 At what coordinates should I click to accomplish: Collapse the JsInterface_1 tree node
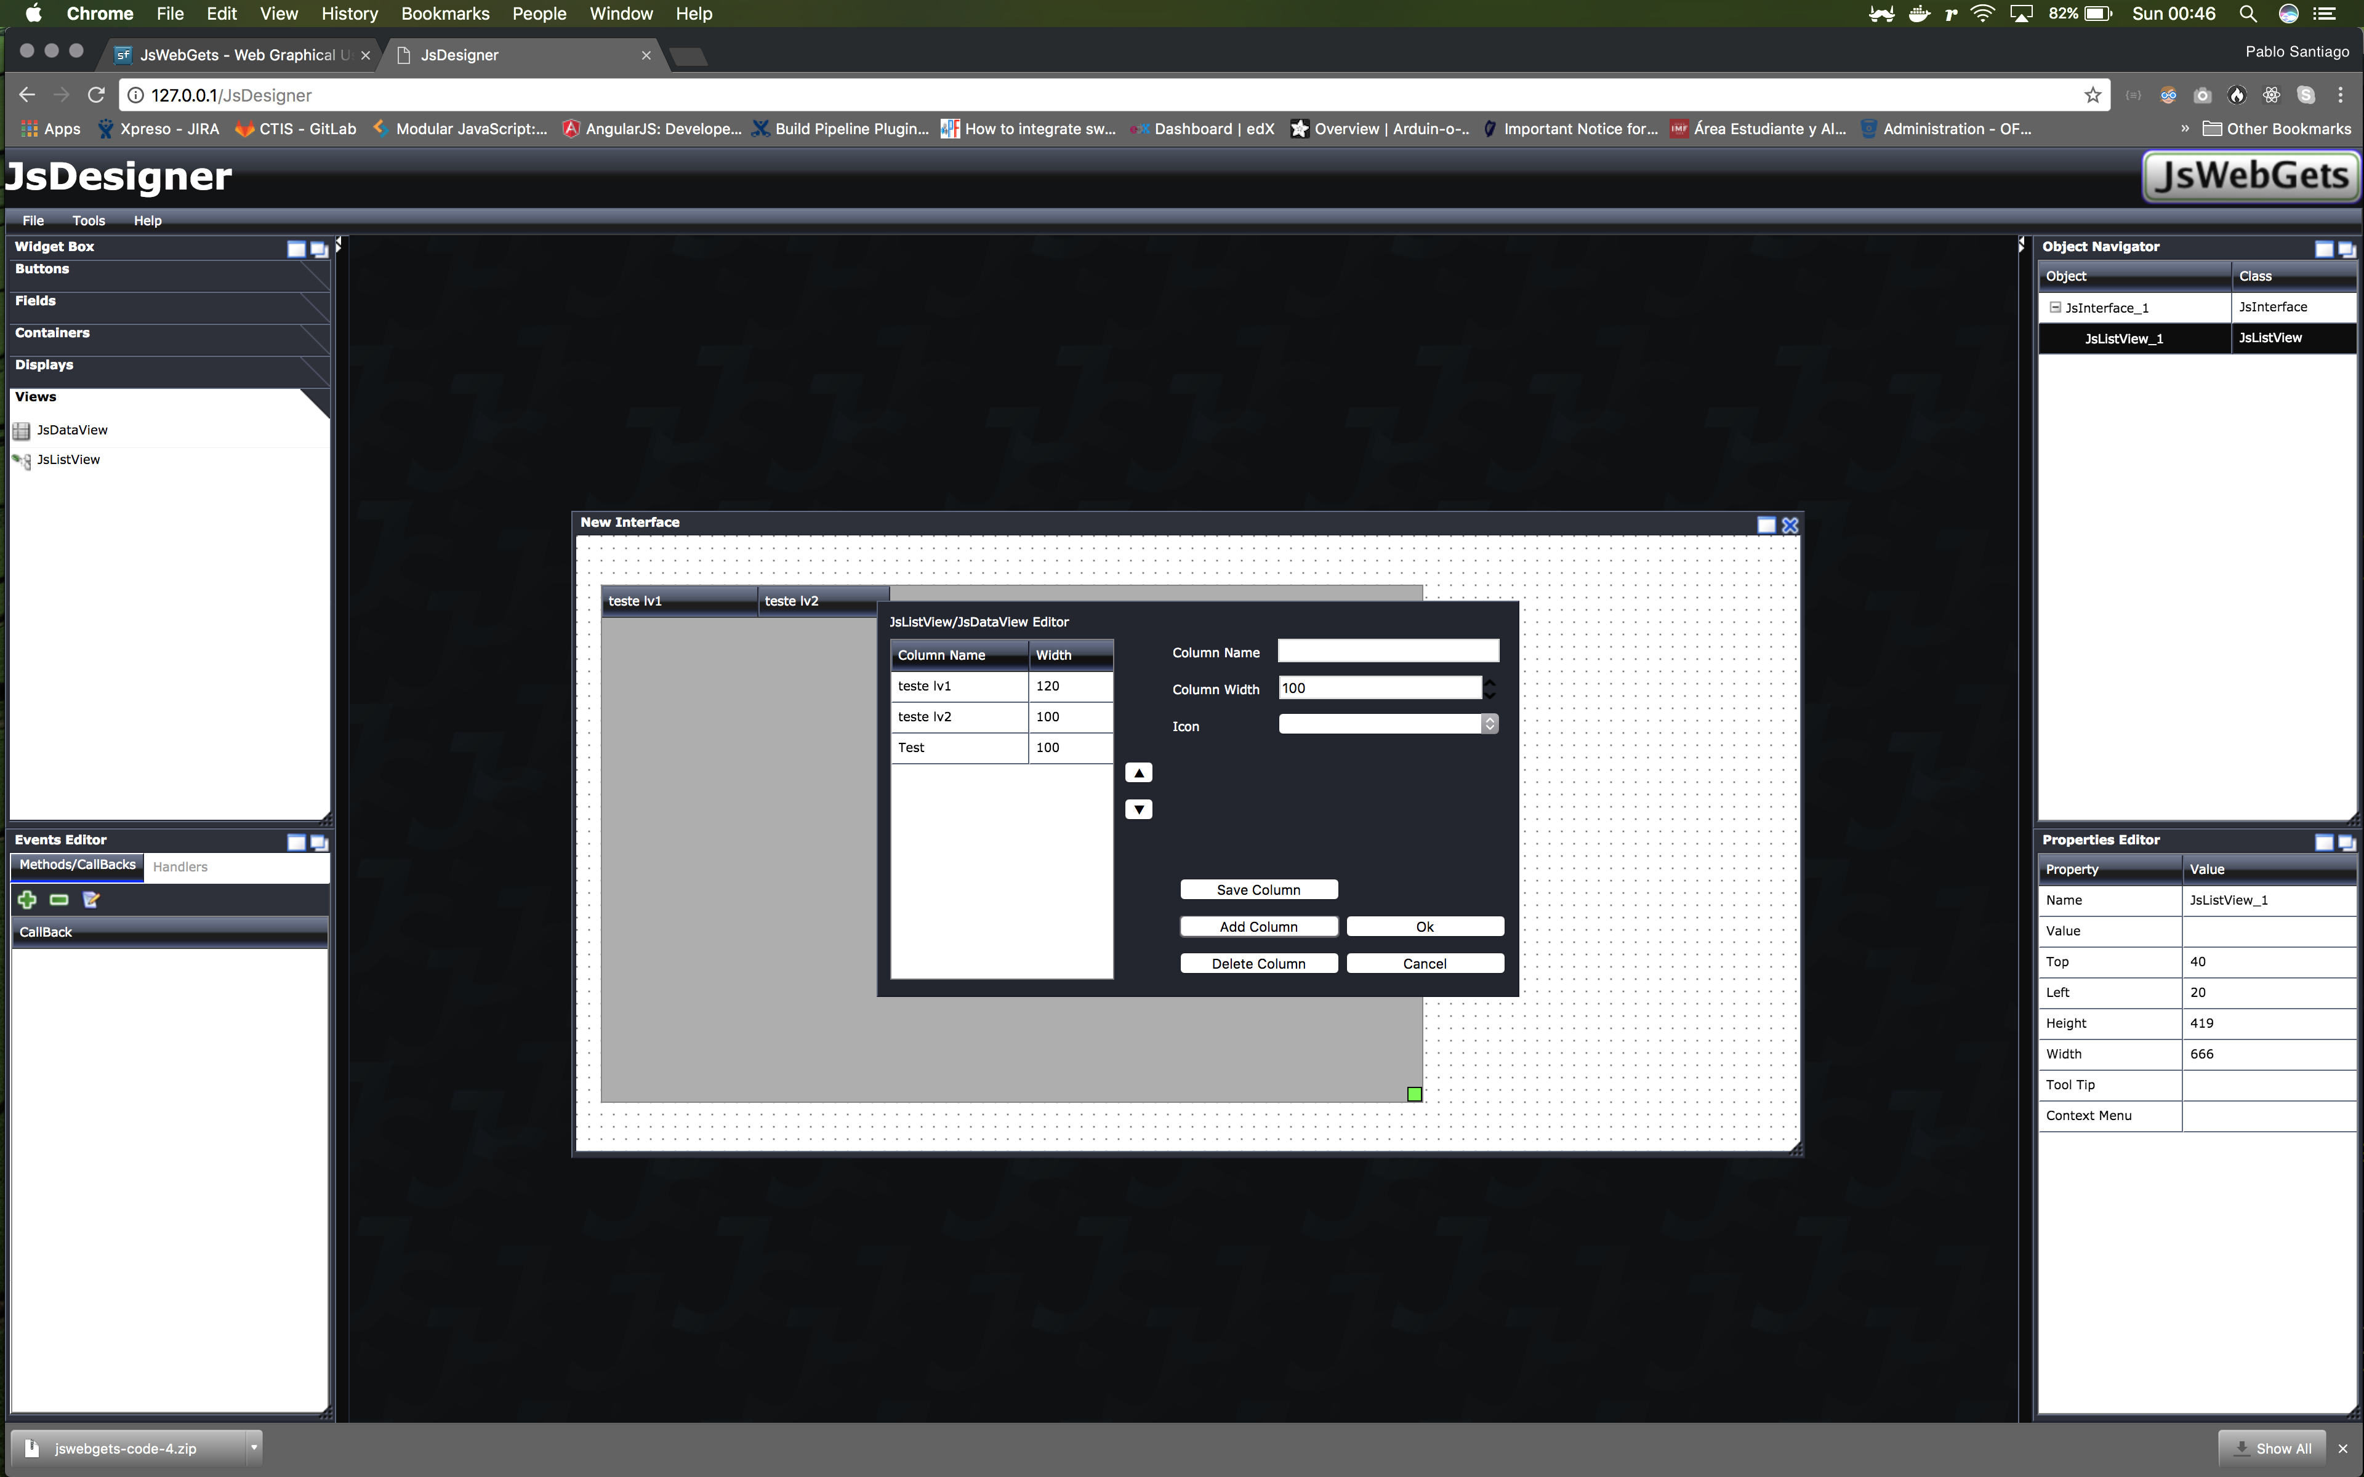point(2054,306)
